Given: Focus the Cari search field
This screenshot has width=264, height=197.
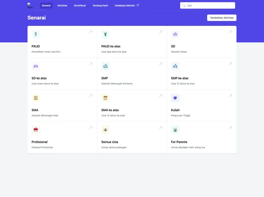Looking at the screenshot, I should 208,5.
